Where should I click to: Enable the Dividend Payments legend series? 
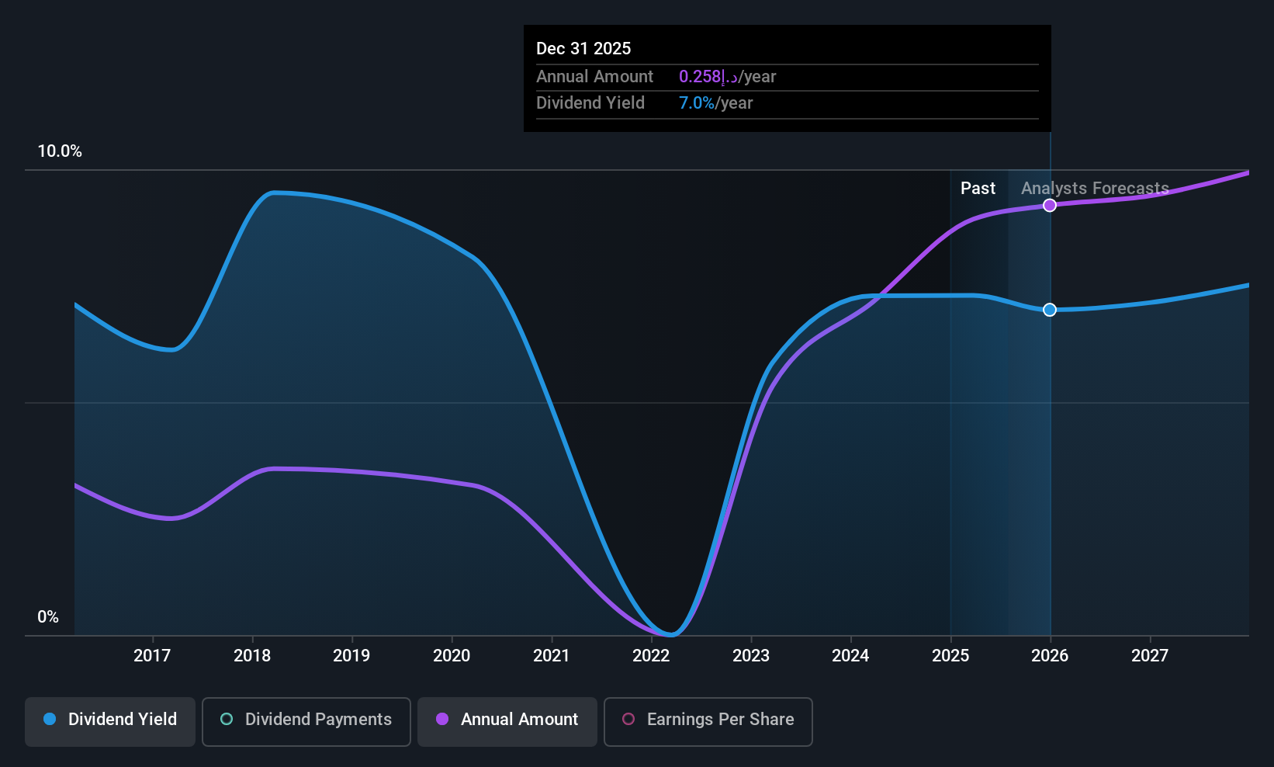pyautogui.click(x=306, y=722)
